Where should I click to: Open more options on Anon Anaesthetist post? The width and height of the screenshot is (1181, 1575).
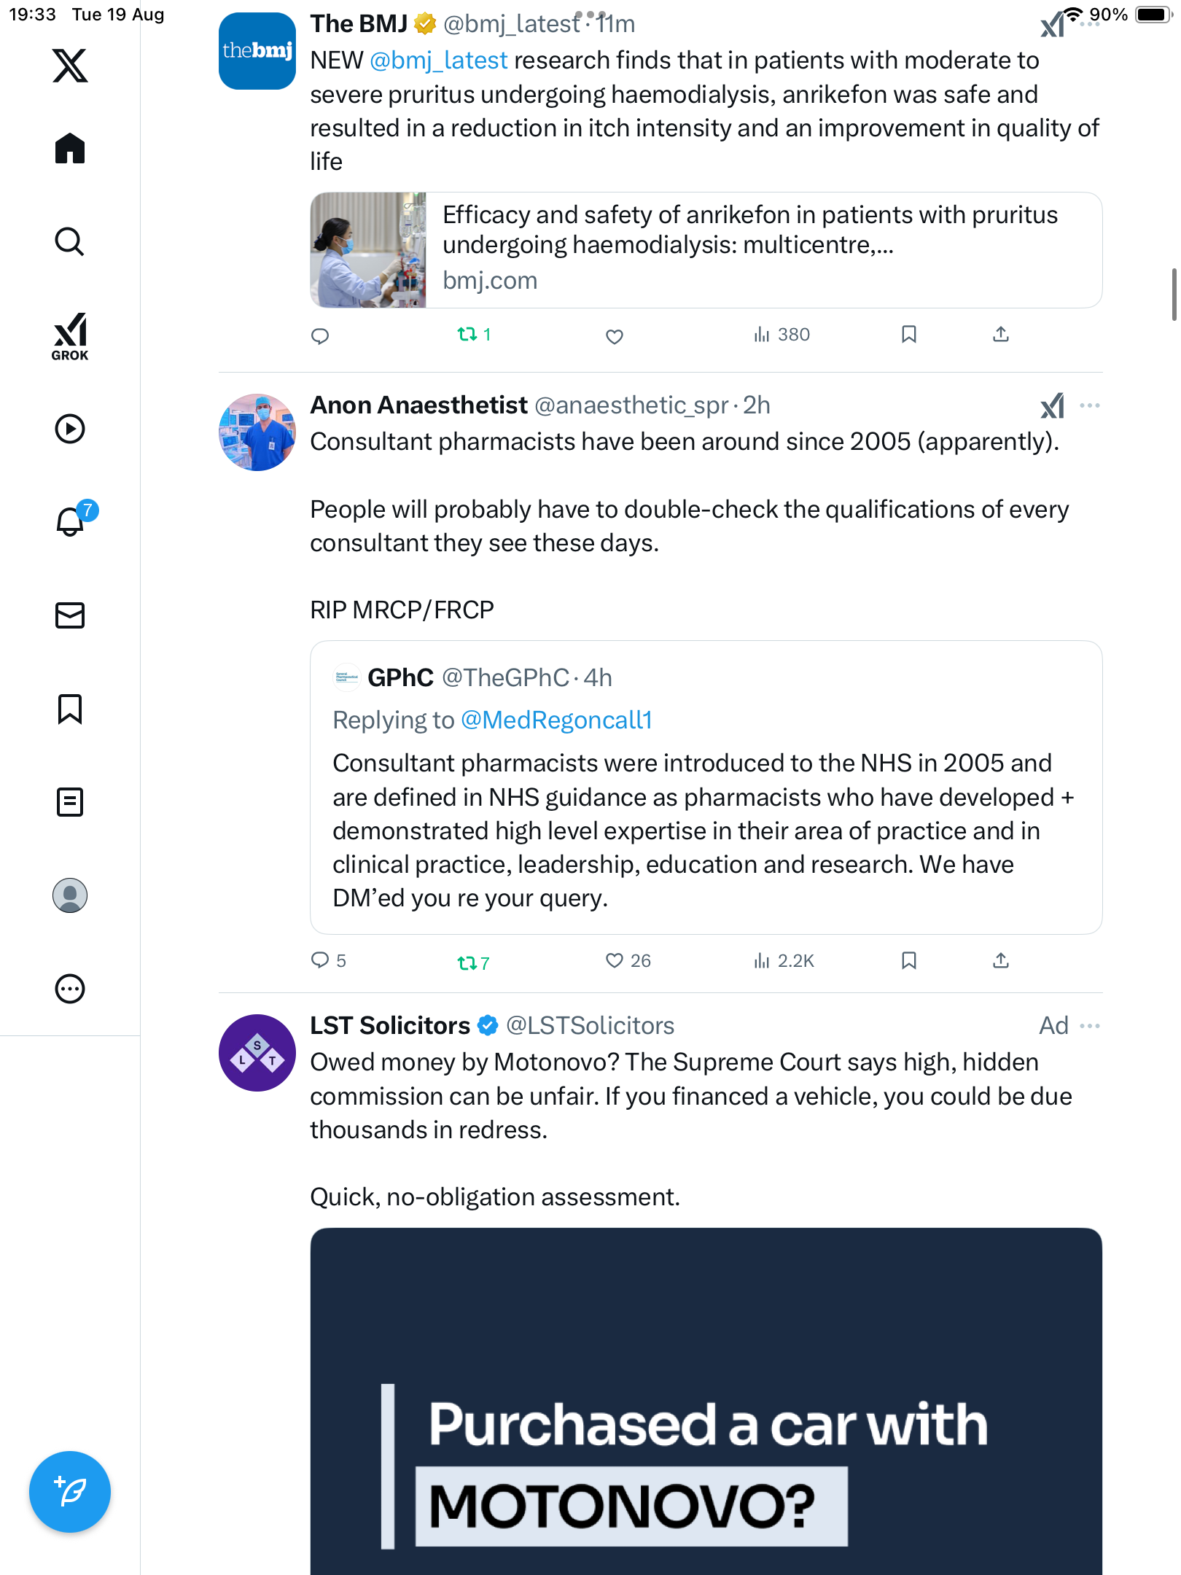pos(1089,405)
